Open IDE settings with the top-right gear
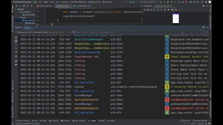Screen dimensions: 223x125 (206, 2)
